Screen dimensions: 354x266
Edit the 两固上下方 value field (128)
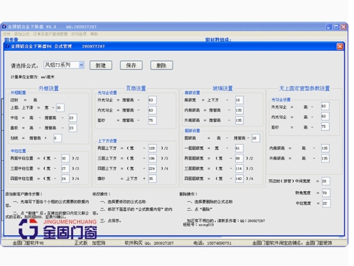(152, 148)
